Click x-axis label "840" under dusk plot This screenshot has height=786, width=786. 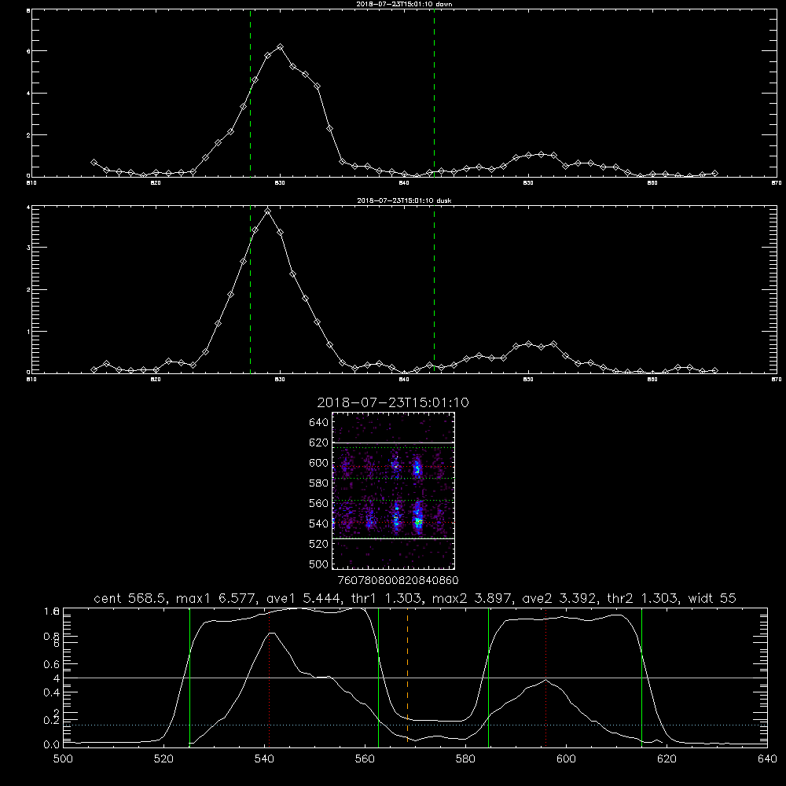[404, 380]
